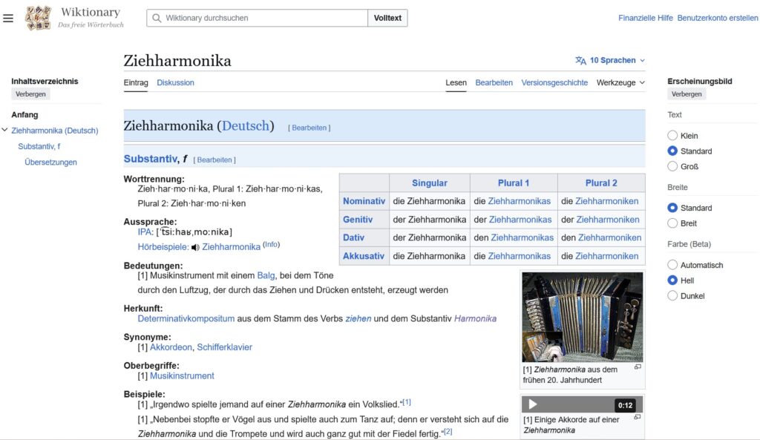The width and height of the screenshot is (760, 440).
Task: Open the main navigation hamburger menu
Action: (x=8, y=18)
